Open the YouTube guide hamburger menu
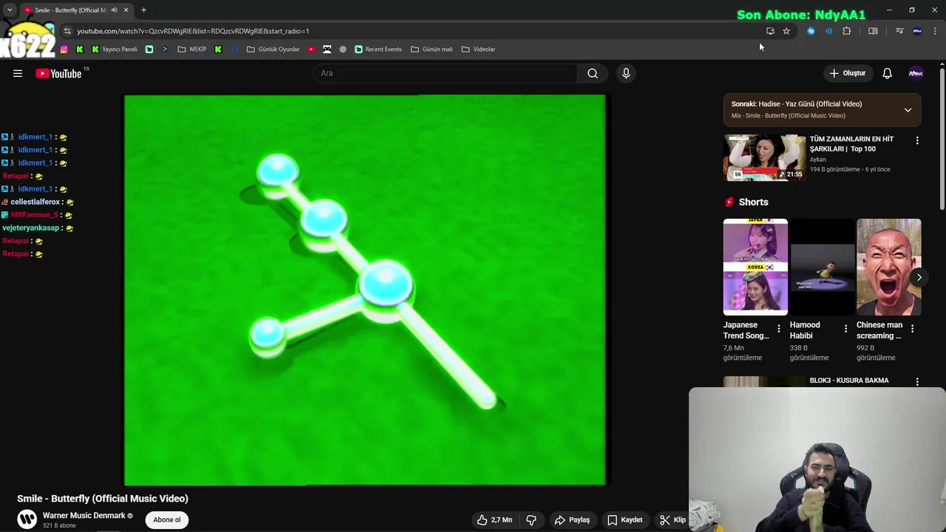The width and height of the screenshot is (946, 532). [18, 73]
